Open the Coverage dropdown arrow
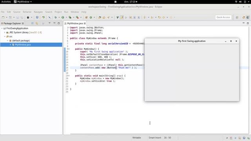This screenshot has height=141, width=251. point(74,17)
